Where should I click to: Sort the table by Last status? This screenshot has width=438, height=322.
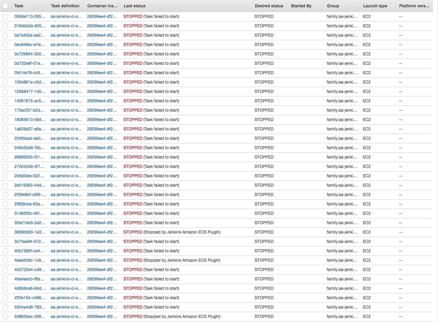134,6
